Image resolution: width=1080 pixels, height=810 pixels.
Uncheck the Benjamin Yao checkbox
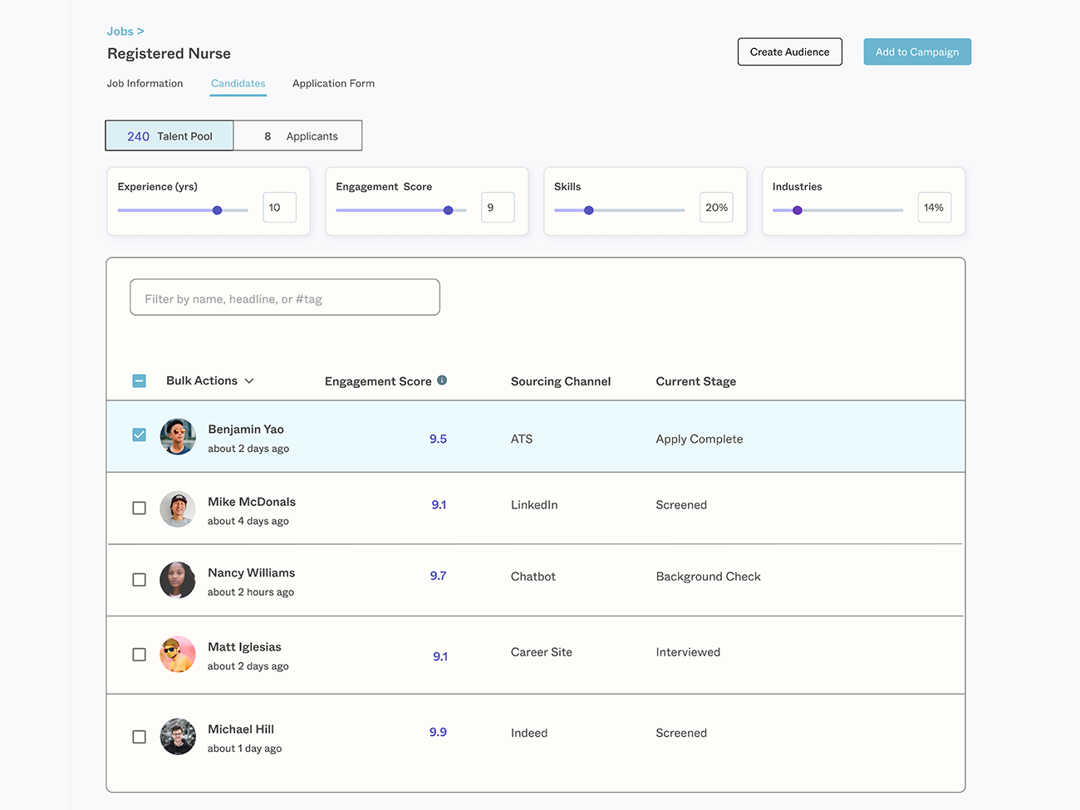(x=140, y=435)
